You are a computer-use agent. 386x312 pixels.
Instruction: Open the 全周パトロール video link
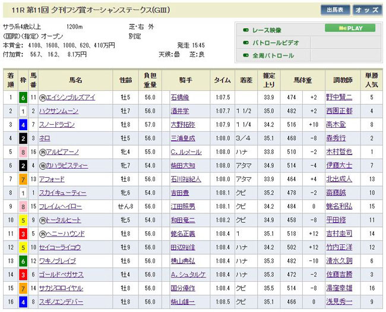pos(274,56)
